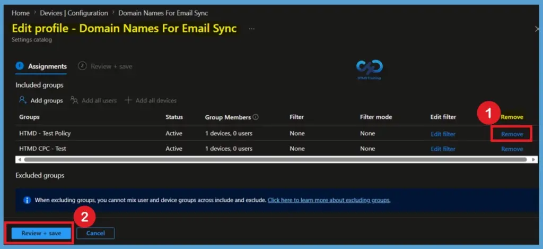Click the Filter mode column header
Screen dimensions: 543x249
pos(376,117)
